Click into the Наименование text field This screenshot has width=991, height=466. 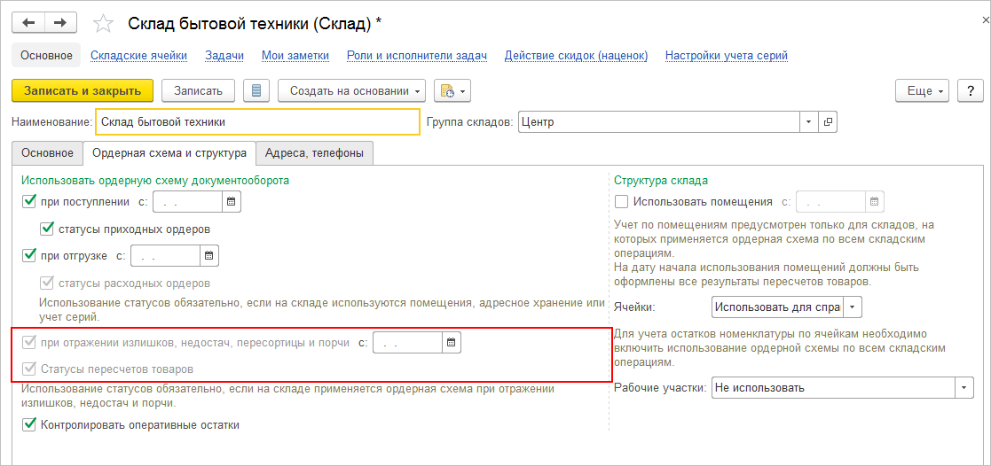pyautogui.click(x=256, y=121)
